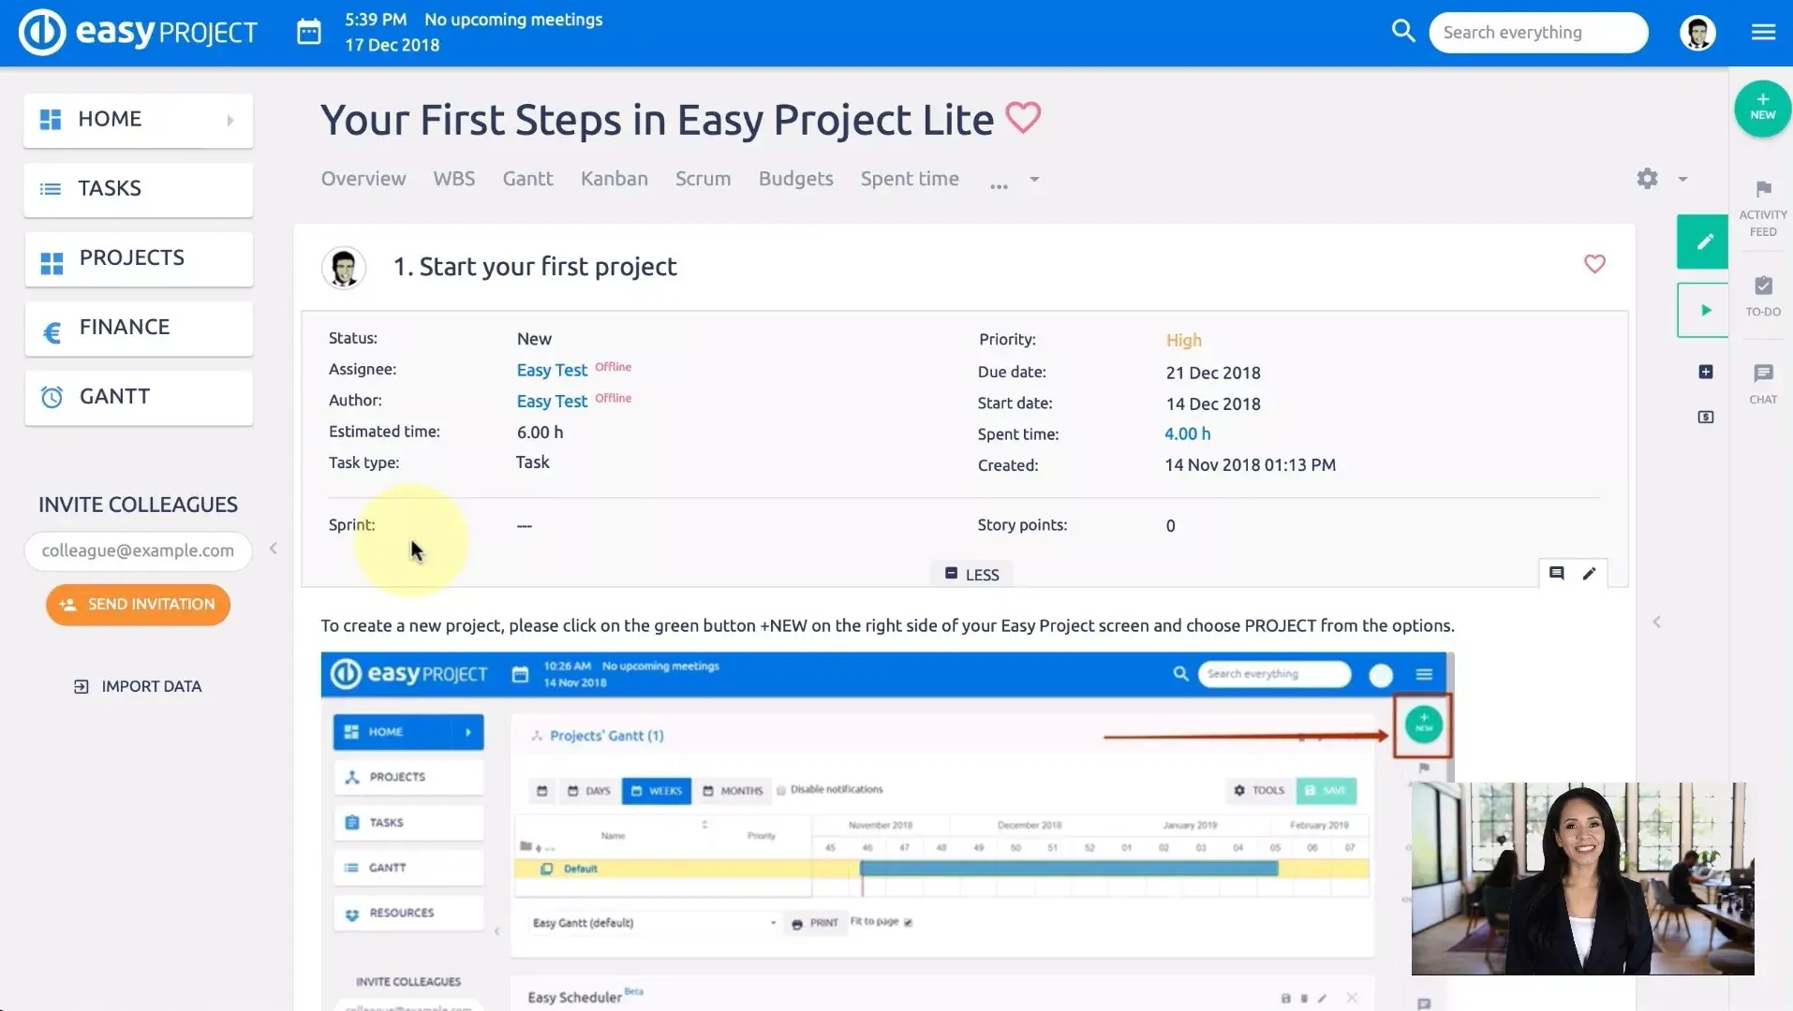This screenshot has height=1011, width=1793.
Task: Click the colleague email input field
Action: 138,551
